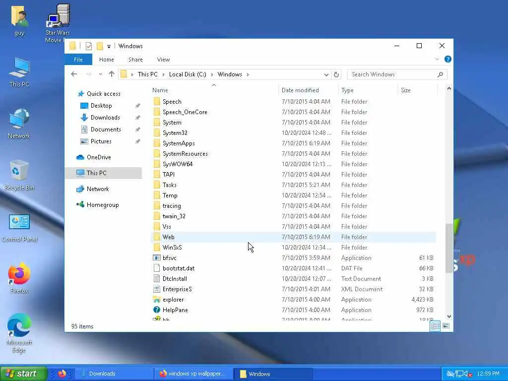508x381 pixels.
Task: Launch Firefox from the desktop icon
Action: pyautogui.click(x=19, y=278)
